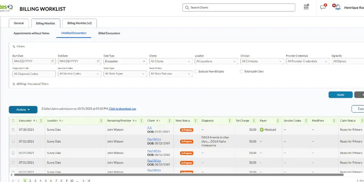Open the Tot Charge column options menu
Screen dimensions: 364x182
tap(254, 121)
